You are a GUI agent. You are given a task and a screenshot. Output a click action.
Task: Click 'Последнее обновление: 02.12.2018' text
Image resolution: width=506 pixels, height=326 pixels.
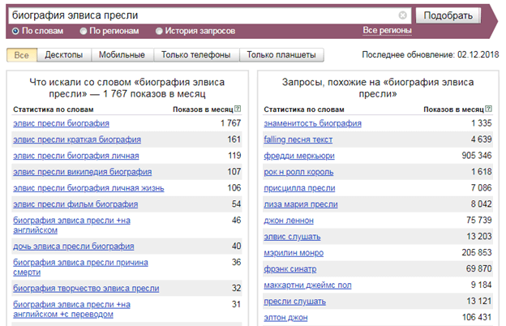point(430,54)
